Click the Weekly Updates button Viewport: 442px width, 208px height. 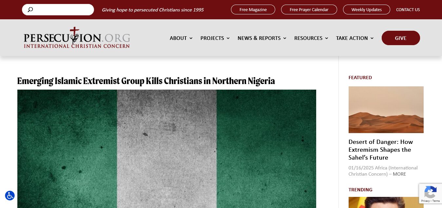(x=367, y=10)
